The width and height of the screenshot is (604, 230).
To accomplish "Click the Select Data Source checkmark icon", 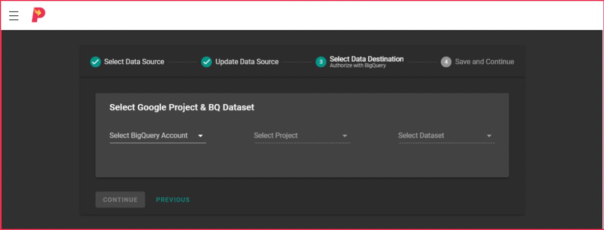I will [95, 62].
